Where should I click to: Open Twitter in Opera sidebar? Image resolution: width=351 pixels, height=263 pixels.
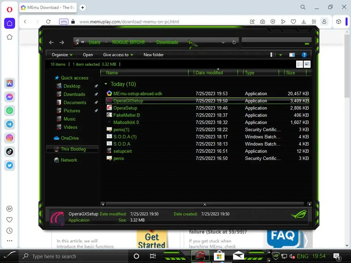click(x=9, y=165)
